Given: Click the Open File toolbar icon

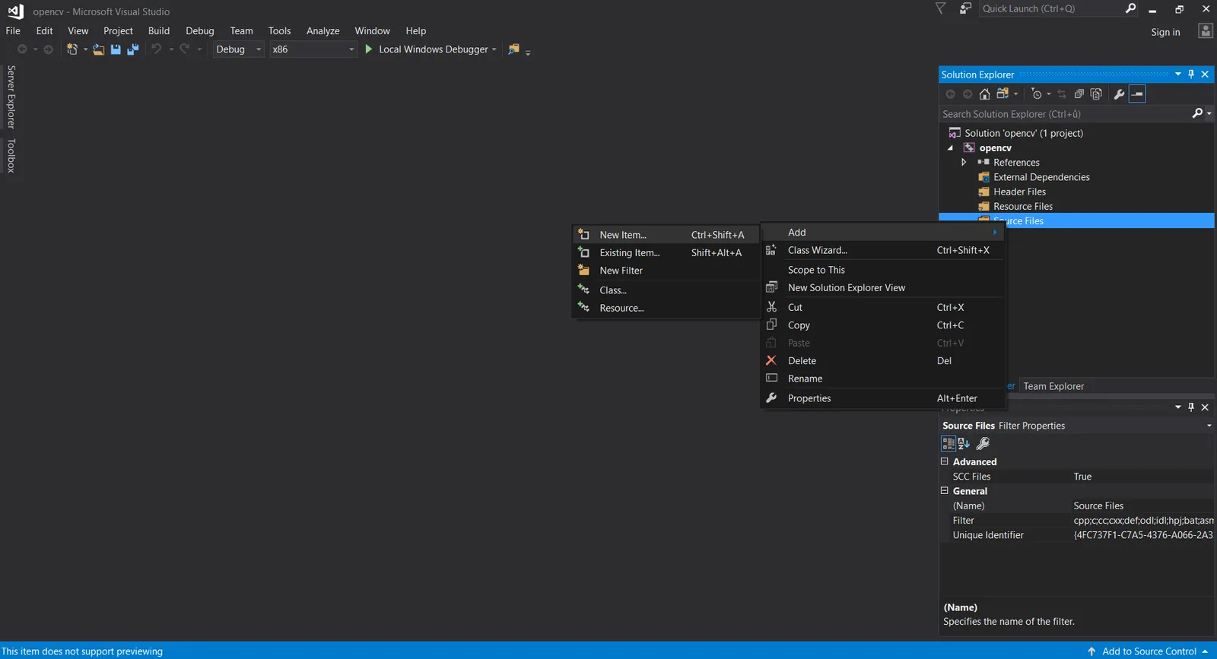Looking at the screenshot, I should (x=99, y=49).
